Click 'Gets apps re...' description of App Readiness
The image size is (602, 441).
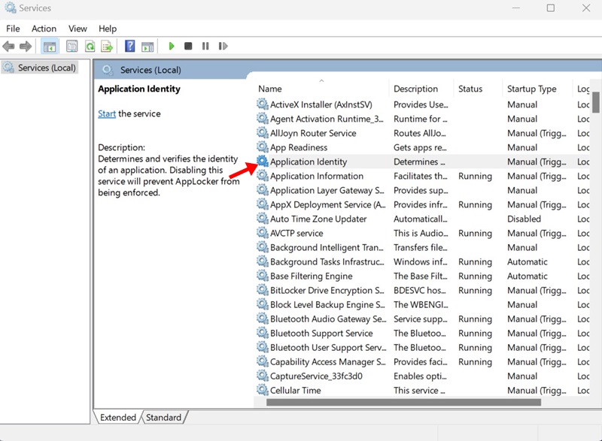coord(420,147)
